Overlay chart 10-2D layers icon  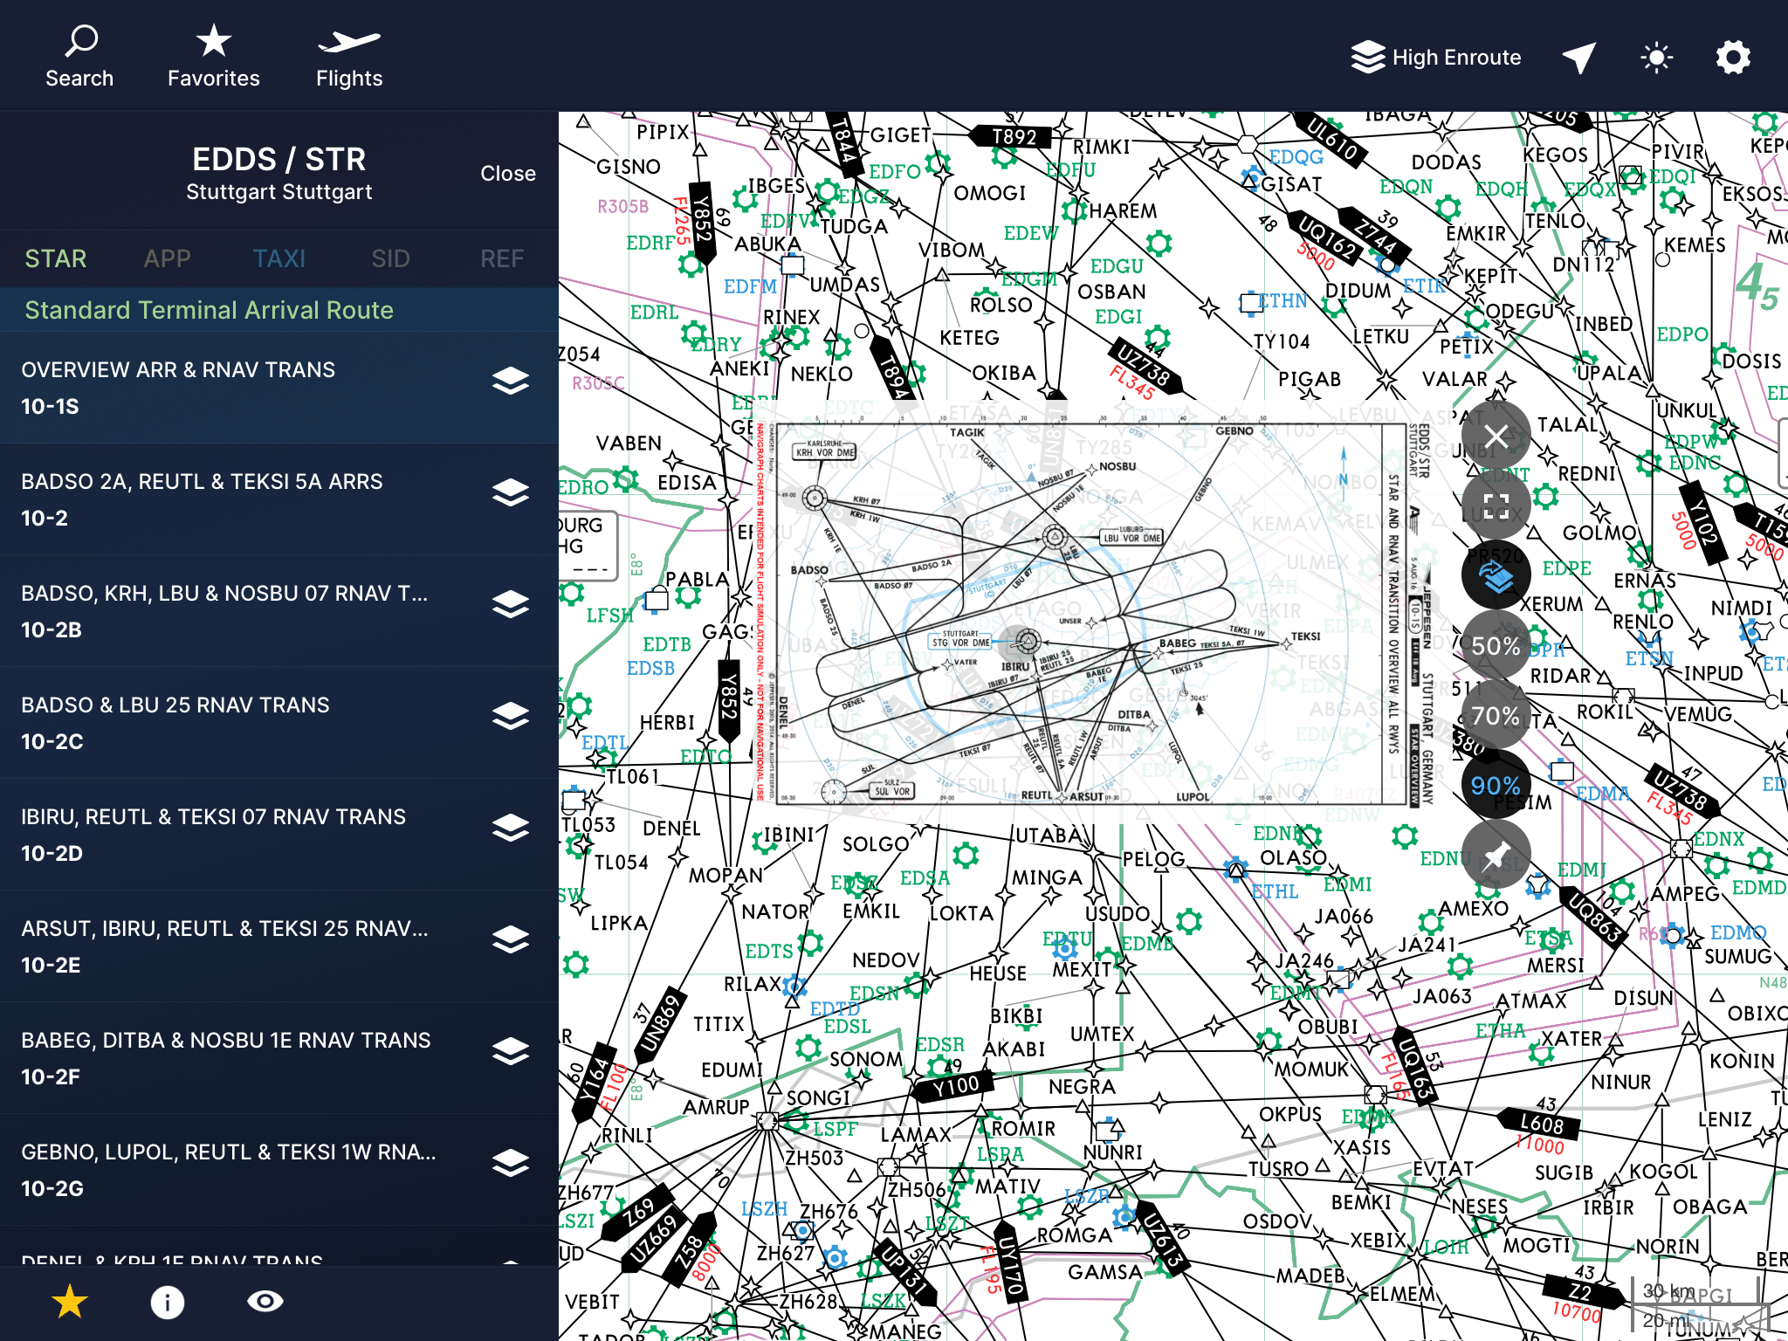pyautogui.click(x=510, y=829)
